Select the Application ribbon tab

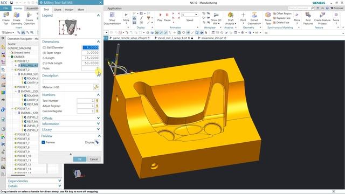pyautogui.click(x=114, y=9)
